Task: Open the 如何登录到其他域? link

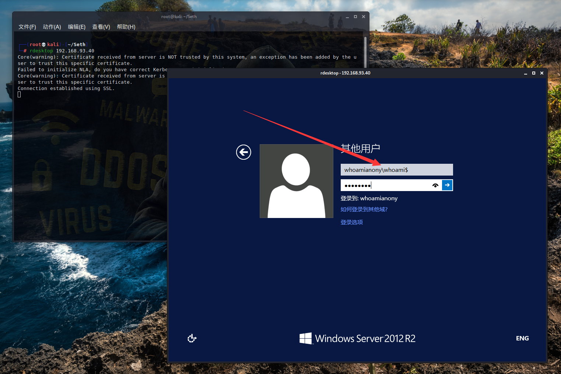Action: pyautogui.click(x=364, y=209)
